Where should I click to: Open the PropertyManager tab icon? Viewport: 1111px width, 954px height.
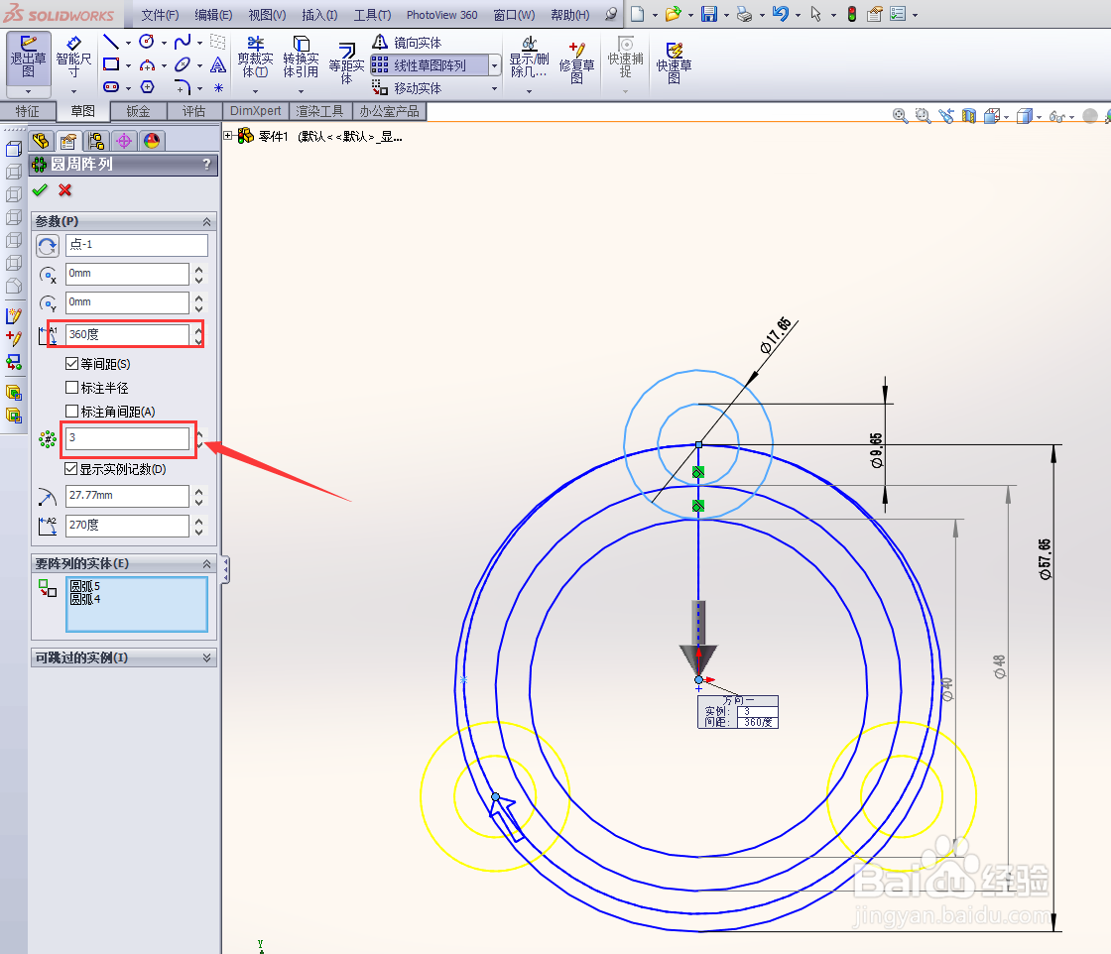pyautogui.click(x=68, y=140)
